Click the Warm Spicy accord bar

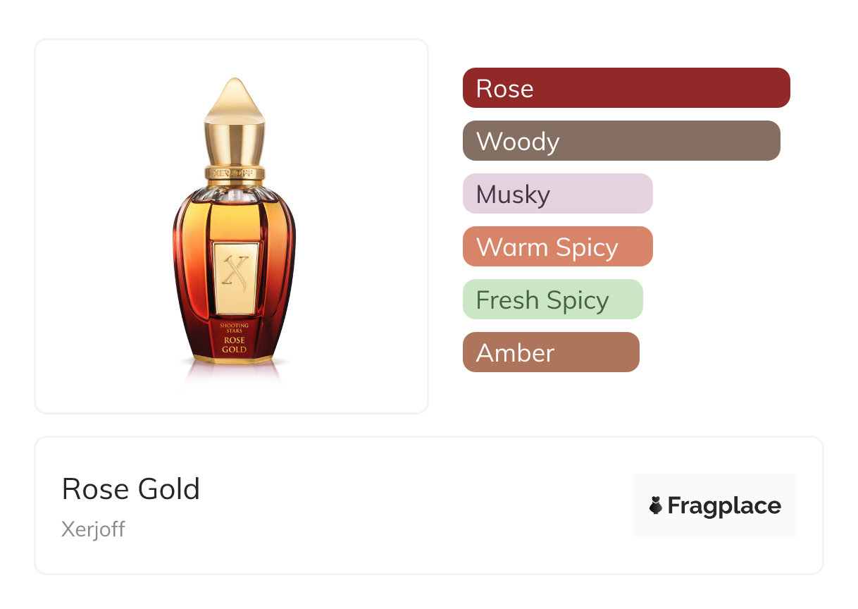[557, 247]
